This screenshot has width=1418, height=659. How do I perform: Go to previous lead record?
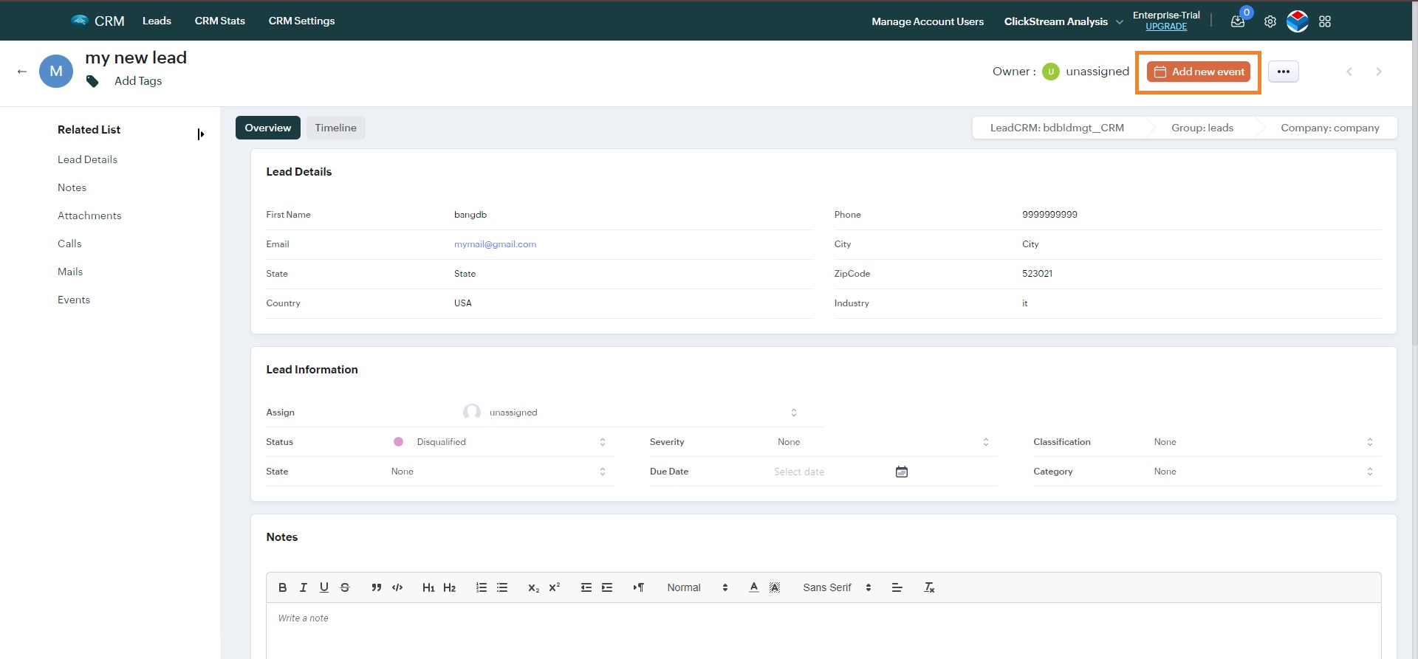click(1349, 72)
